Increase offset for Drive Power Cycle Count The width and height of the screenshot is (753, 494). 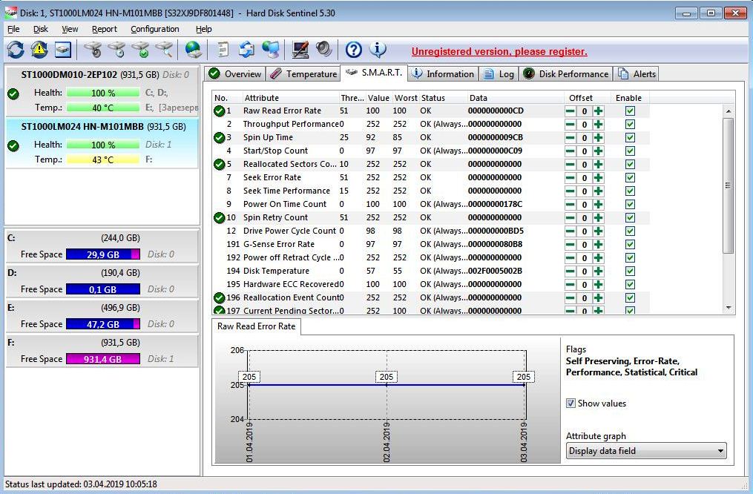click(x=599, y=231)
